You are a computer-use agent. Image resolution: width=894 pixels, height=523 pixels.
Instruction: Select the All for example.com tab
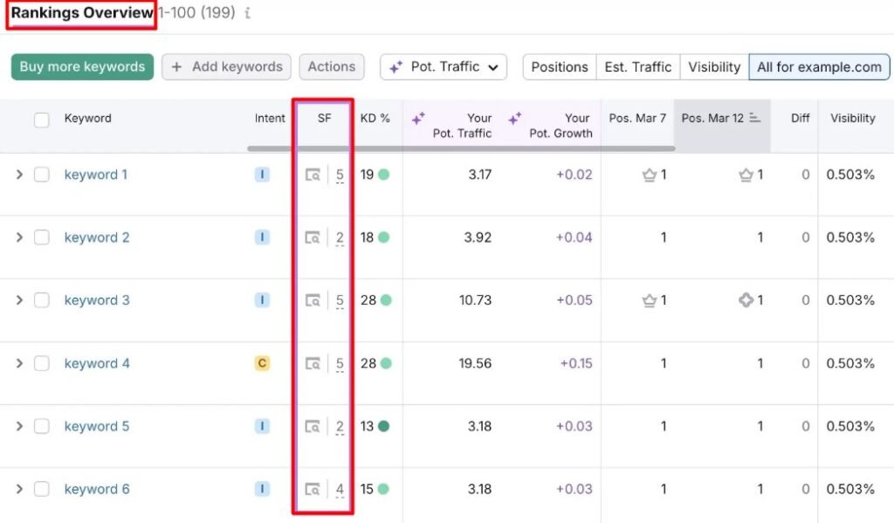click(x=819, y=66)
